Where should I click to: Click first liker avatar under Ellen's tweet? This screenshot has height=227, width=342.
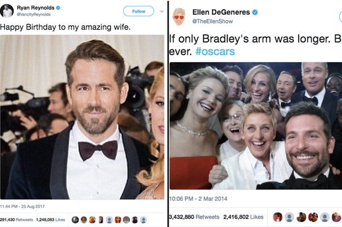(277, 217)
